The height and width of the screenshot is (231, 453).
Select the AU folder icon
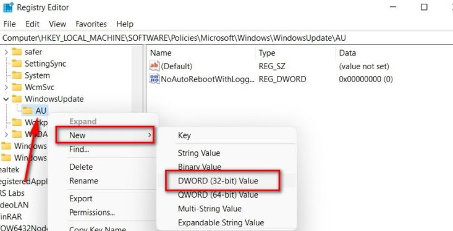point(28,111)
